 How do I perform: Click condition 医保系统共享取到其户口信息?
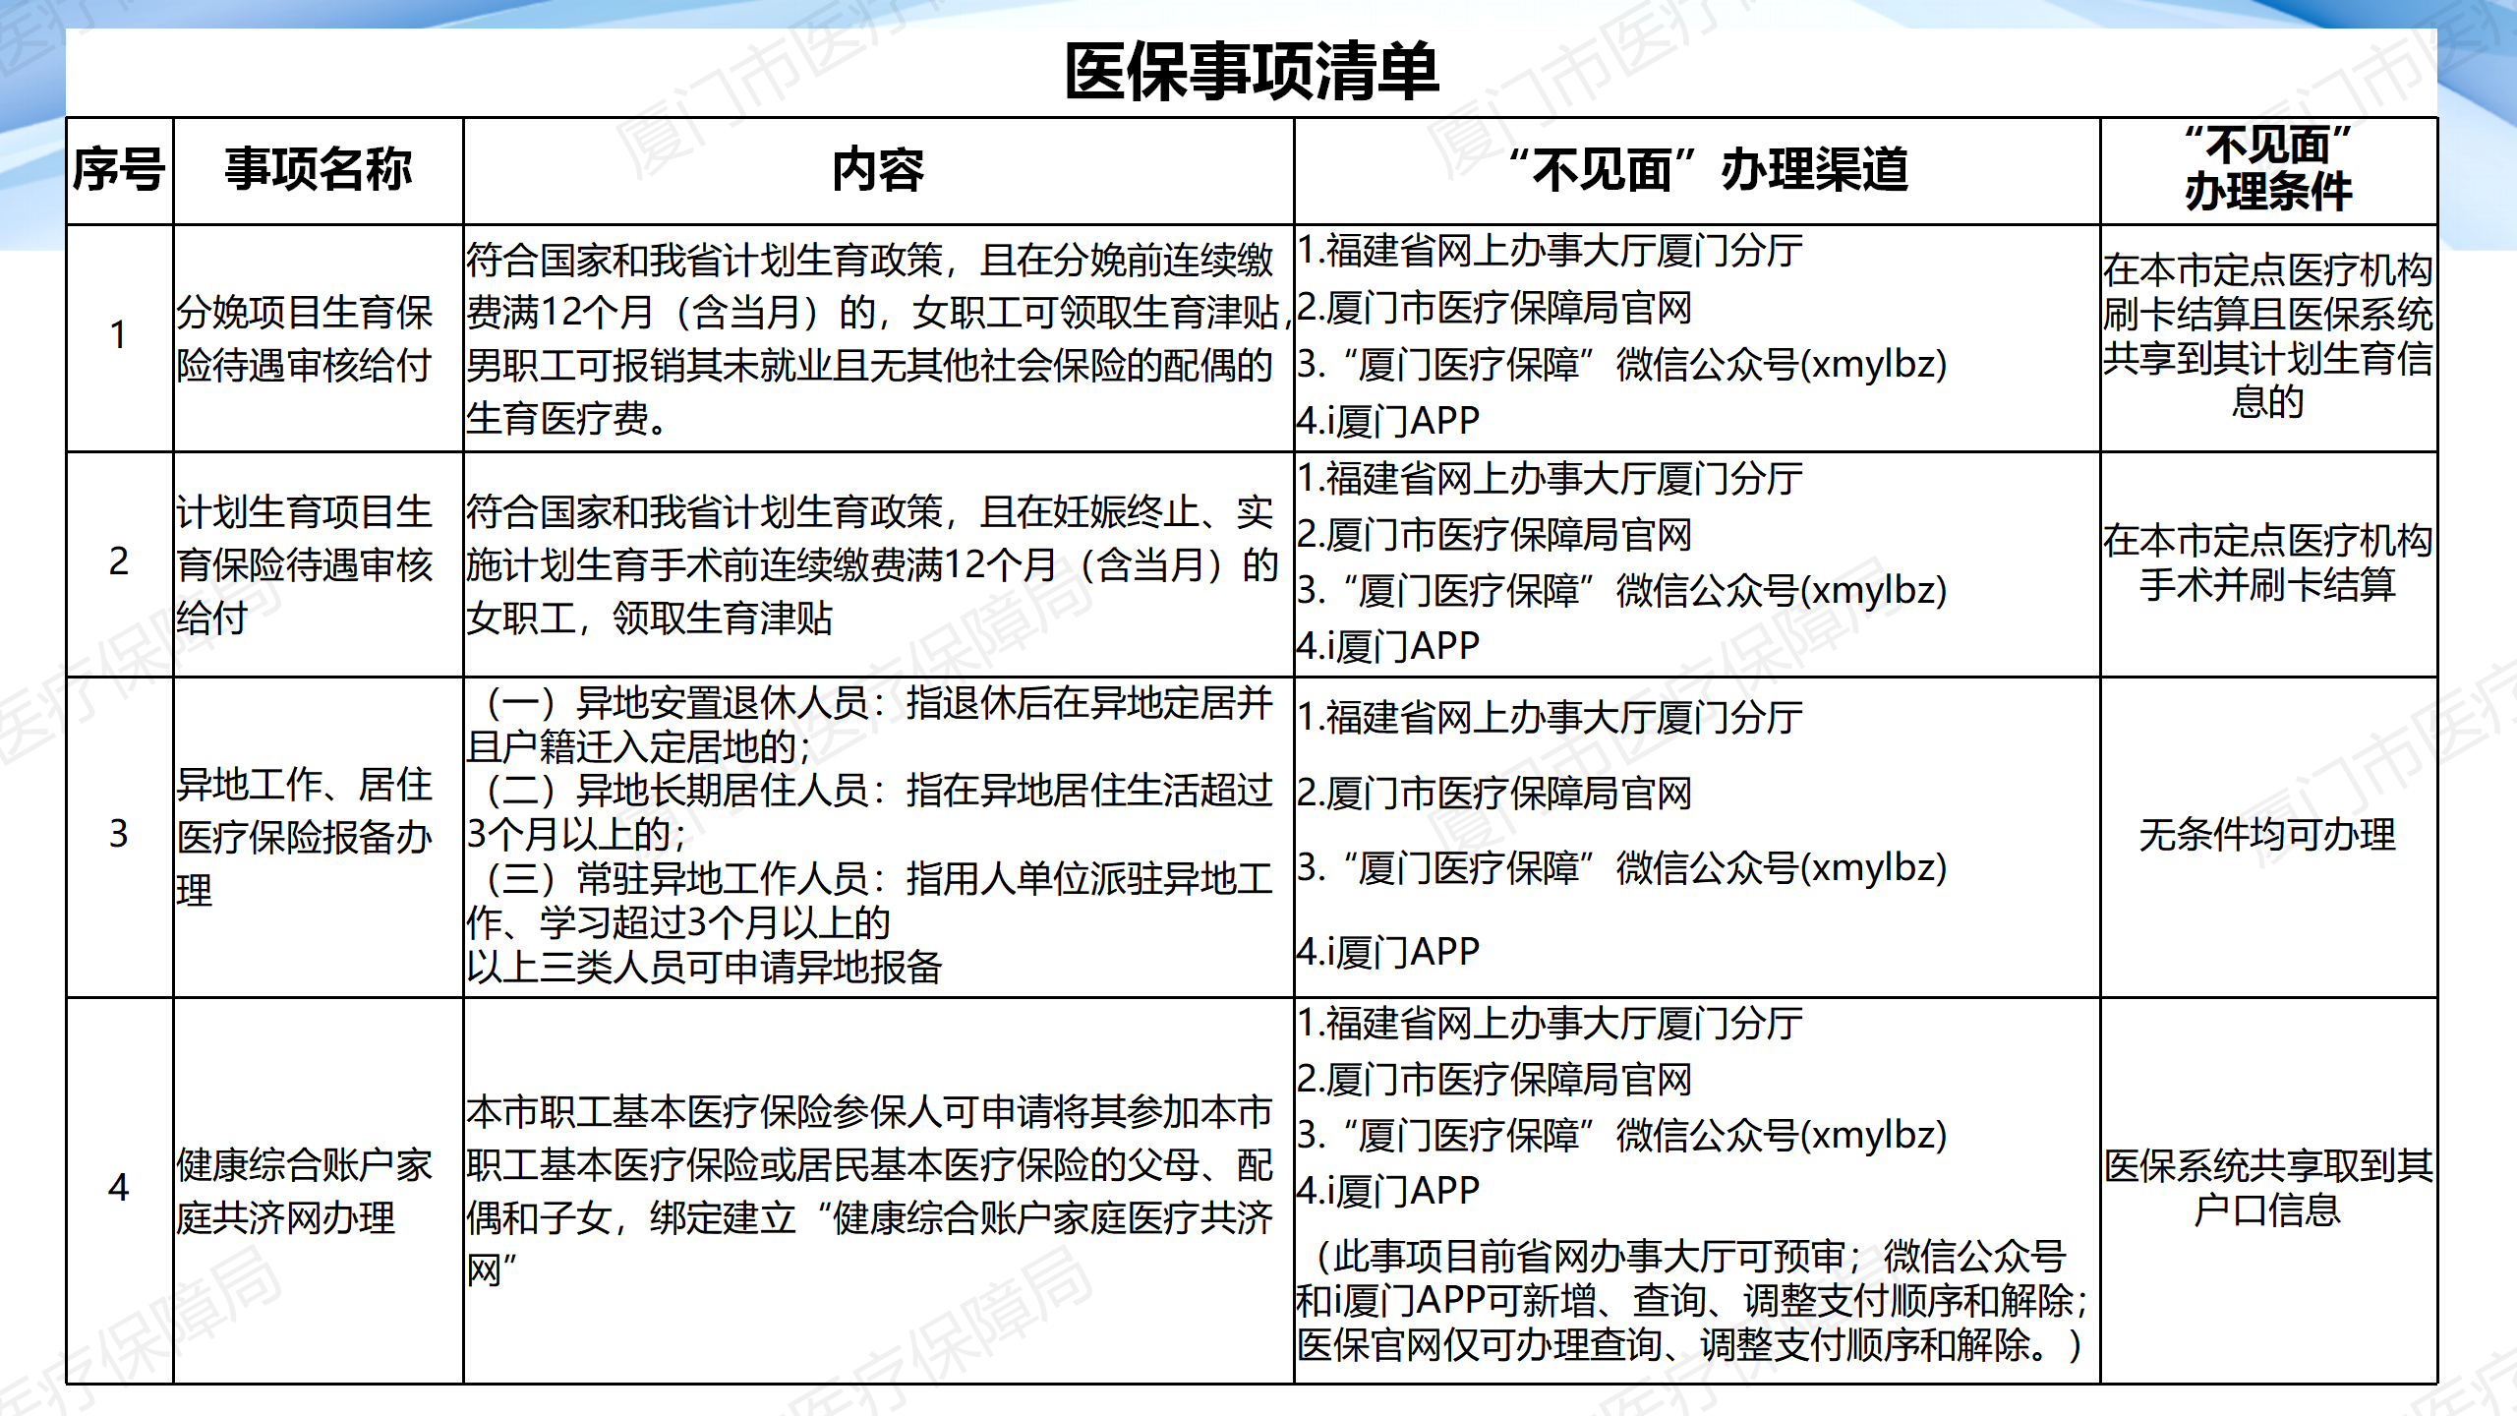[x=2268, y=1188]
